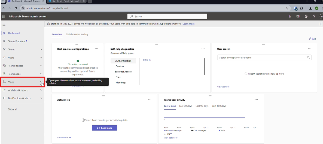Click the Show all ellipsis icon
Image resolution: width=323 pixels, height=144 pixels.
pos(4,109)
